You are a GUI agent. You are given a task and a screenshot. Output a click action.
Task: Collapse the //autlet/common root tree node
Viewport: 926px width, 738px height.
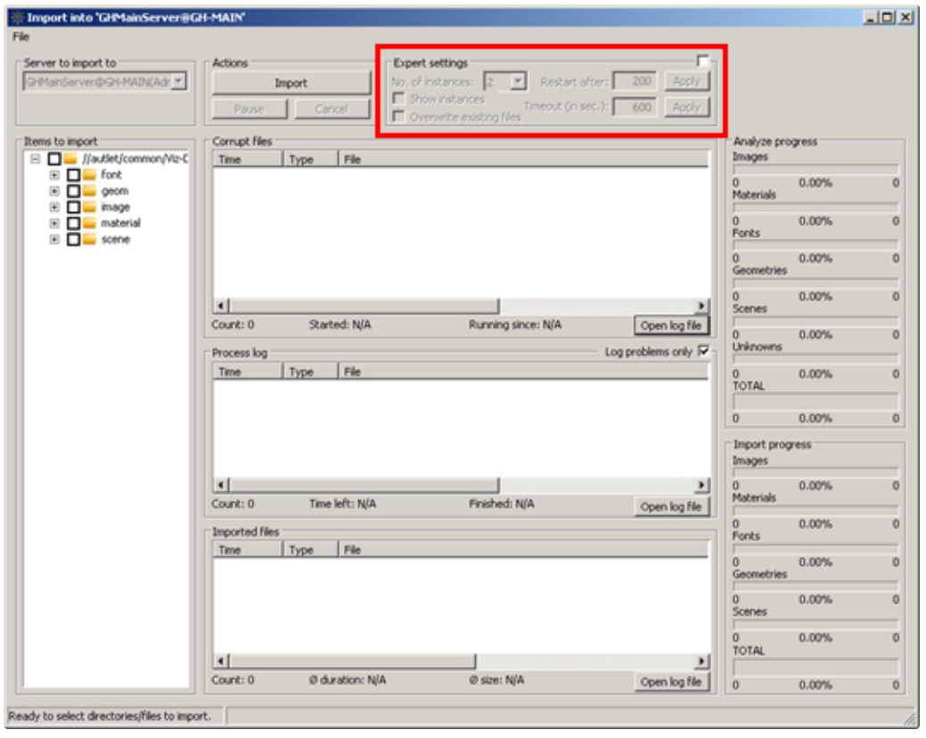[x=36, y=159]
